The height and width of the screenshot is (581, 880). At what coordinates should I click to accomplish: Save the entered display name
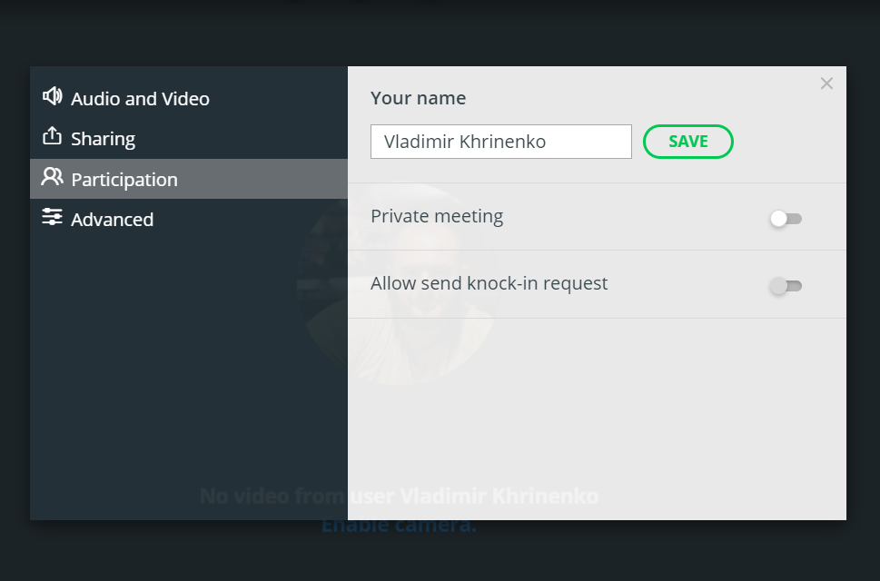pos(688,142)
